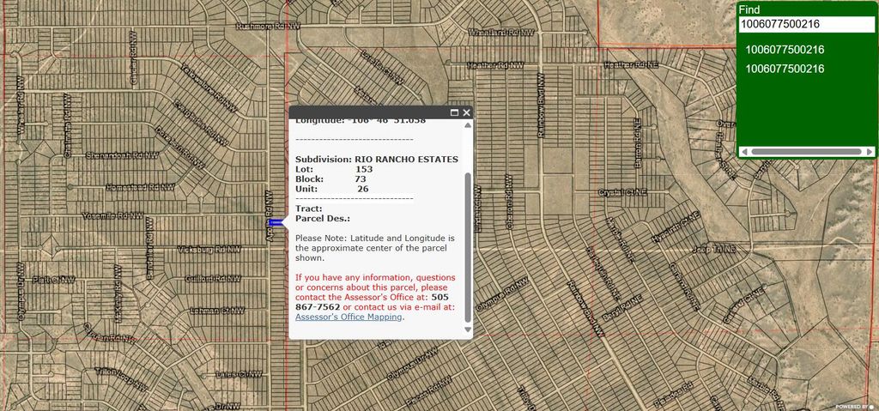
Task: Click the highlighted blue parcel marker
Action: pyautogui.click(x=276, y=223)
